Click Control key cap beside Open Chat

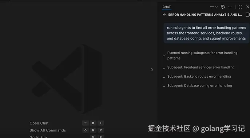coord(86,123)
